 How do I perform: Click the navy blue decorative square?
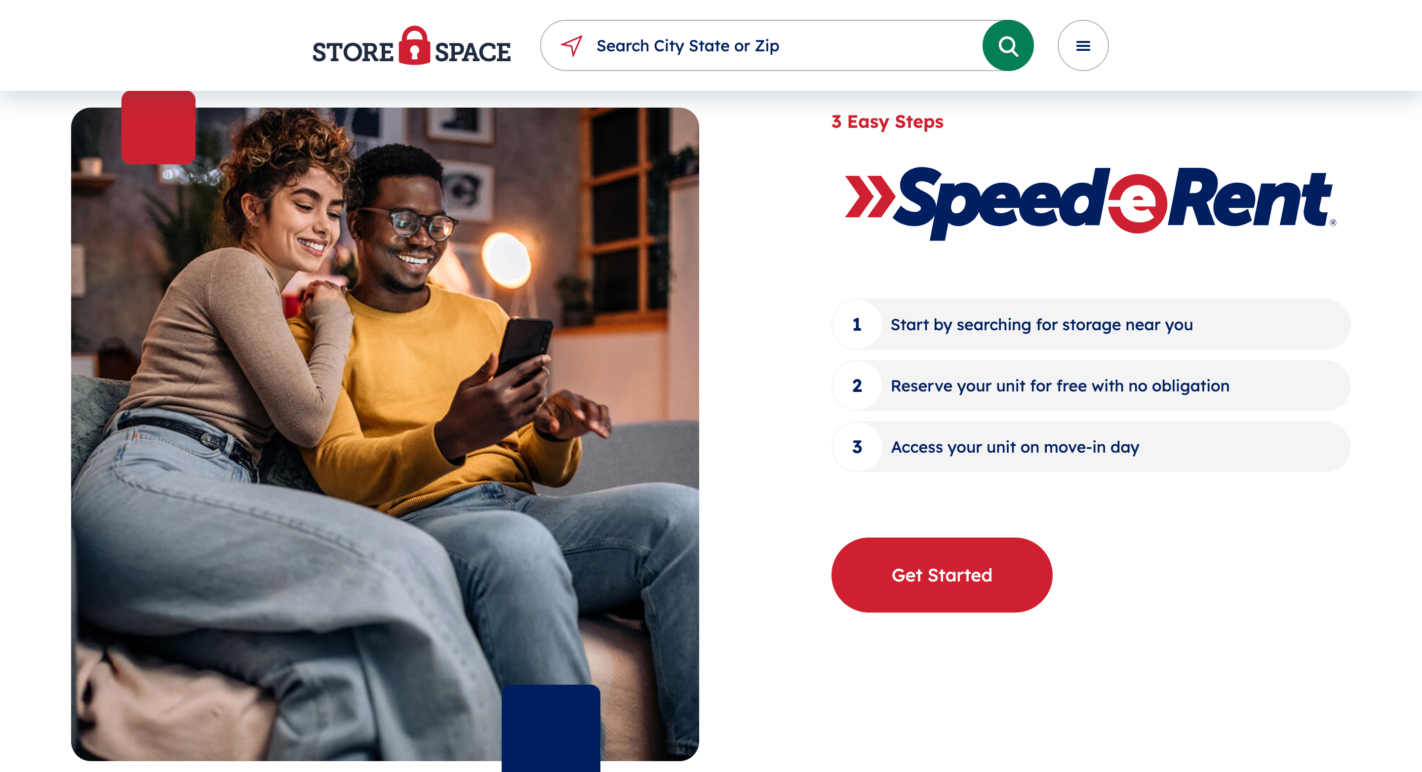pos(551,729)
